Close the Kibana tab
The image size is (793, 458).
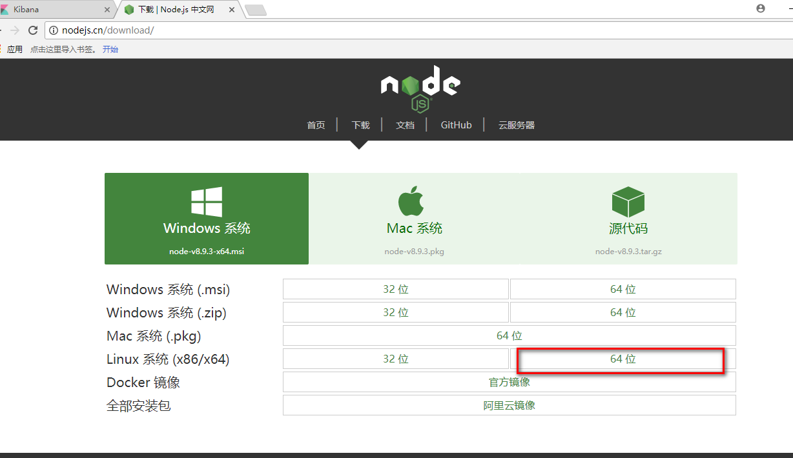(x=107, y=10)
